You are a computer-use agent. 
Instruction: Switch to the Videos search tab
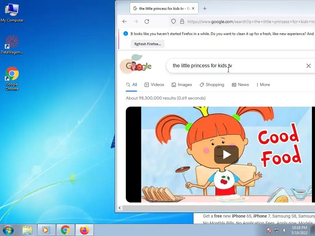pyautogui.click(x=154, y=85)
